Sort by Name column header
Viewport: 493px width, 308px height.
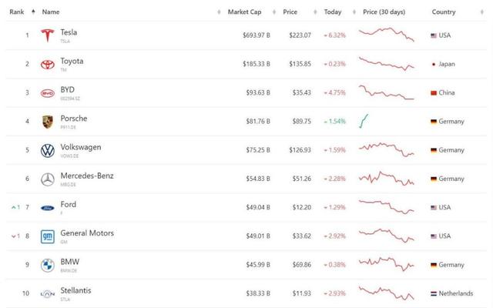click(x=51, y=12)
